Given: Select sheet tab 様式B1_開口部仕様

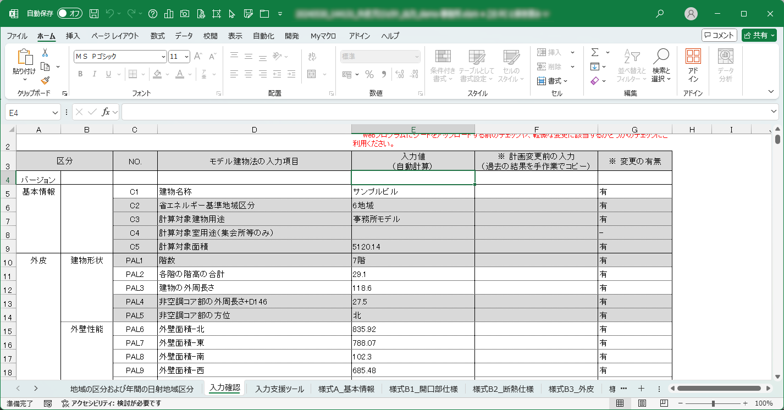Looking at the screenshot, I should (423, 389).
